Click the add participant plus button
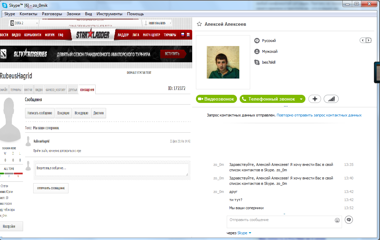The image size is (380, 240). (315, 99)
